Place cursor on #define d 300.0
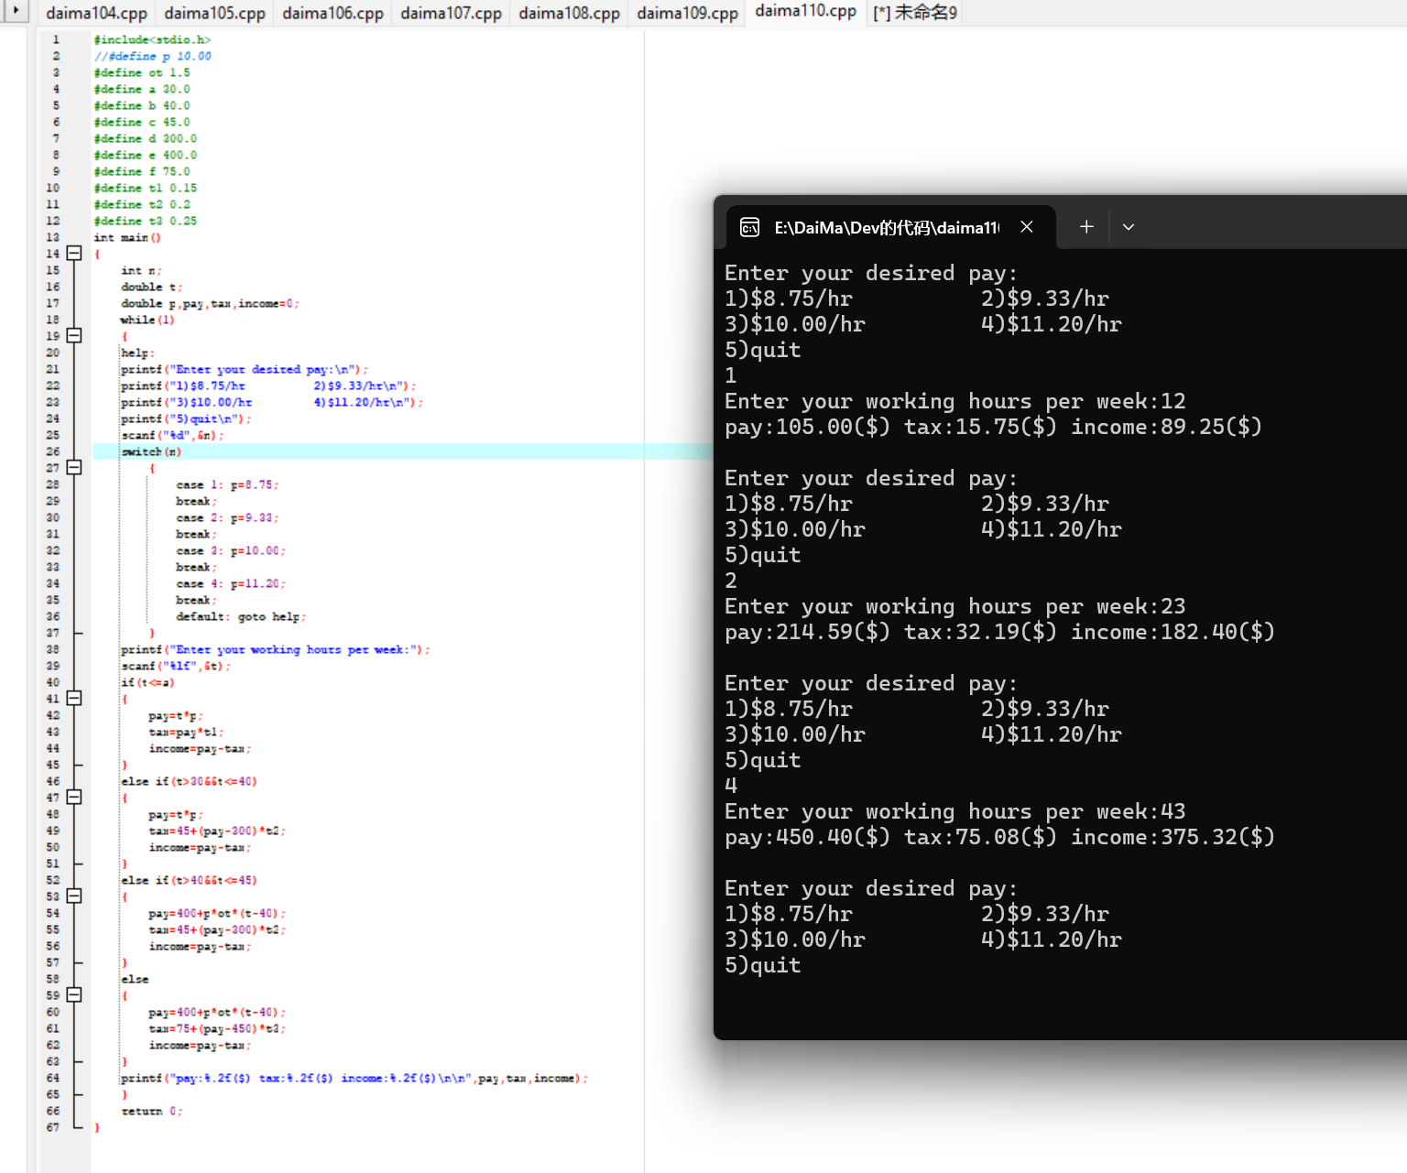 [145, 138]
